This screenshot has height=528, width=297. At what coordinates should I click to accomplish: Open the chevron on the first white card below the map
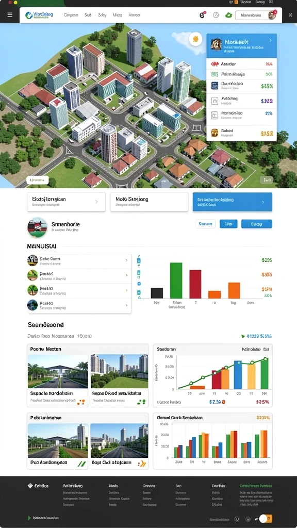(96, 202)
